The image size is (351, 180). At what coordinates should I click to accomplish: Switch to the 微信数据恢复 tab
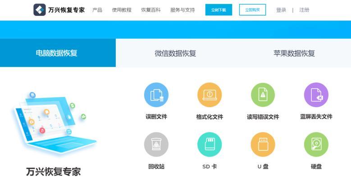coord(175,53)
